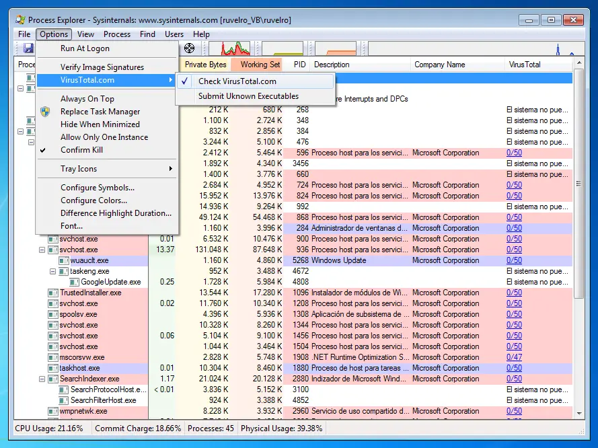Enable Allow Only One Instance

click(x=107, y=137)
